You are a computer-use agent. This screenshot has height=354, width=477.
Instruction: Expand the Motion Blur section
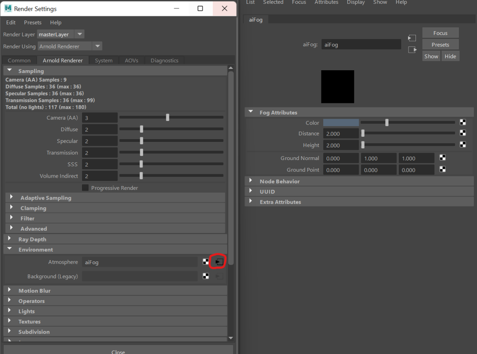[9, 290]
